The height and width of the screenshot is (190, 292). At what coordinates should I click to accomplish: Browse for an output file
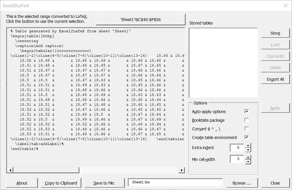(x=242, y=183)
